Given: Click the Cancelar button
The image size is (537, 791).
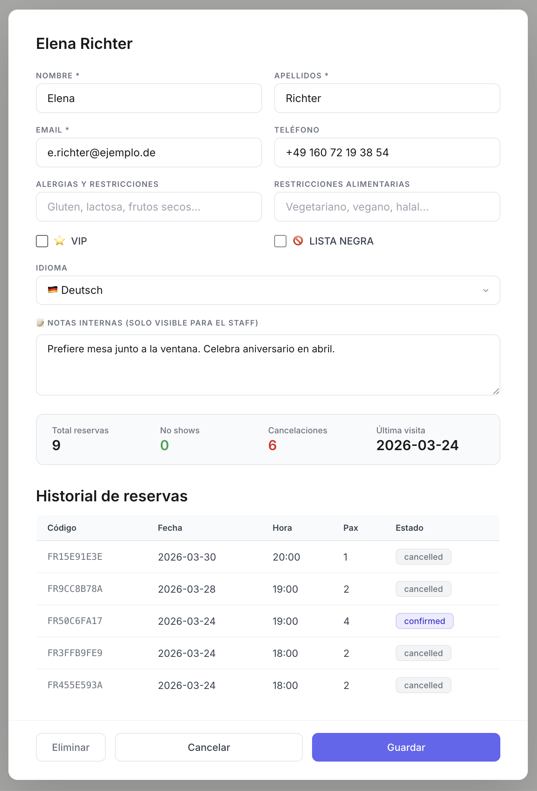Looking at the screenshot, I should coord(209,747).
